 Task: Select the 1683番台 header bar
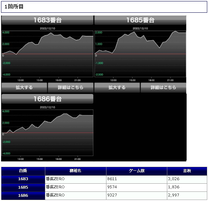click(47, 20)
